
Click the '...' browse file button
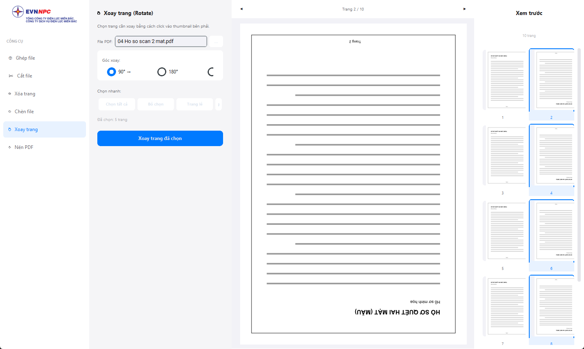[216, 41]
